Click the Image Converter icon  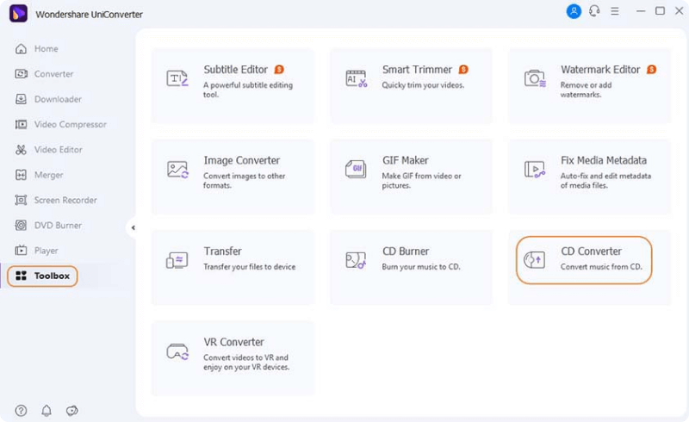[177, 169]
